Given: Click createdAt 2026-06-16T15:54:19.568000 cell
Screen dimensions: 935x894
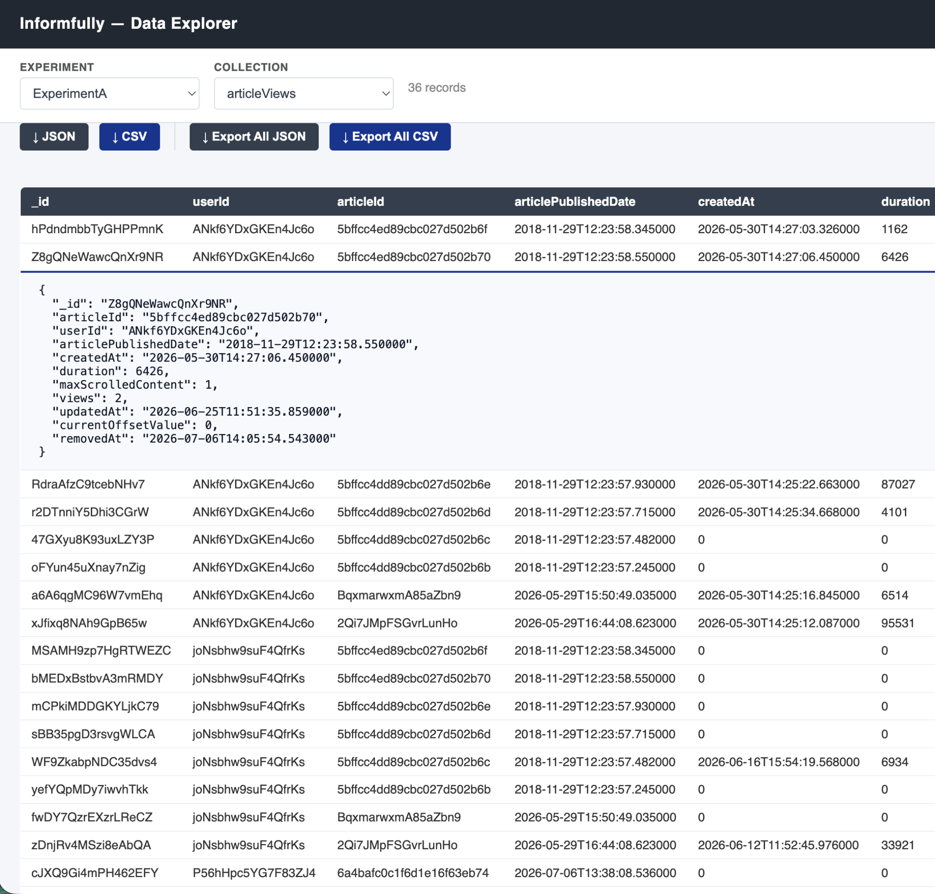Looking at the screenshot, I should (x=778, y=762).
